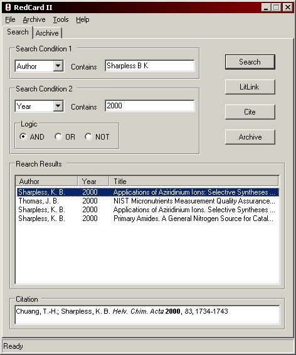Open the File menu
The height and width of the screenshot is (355, 296).
[x=10, y=19]
